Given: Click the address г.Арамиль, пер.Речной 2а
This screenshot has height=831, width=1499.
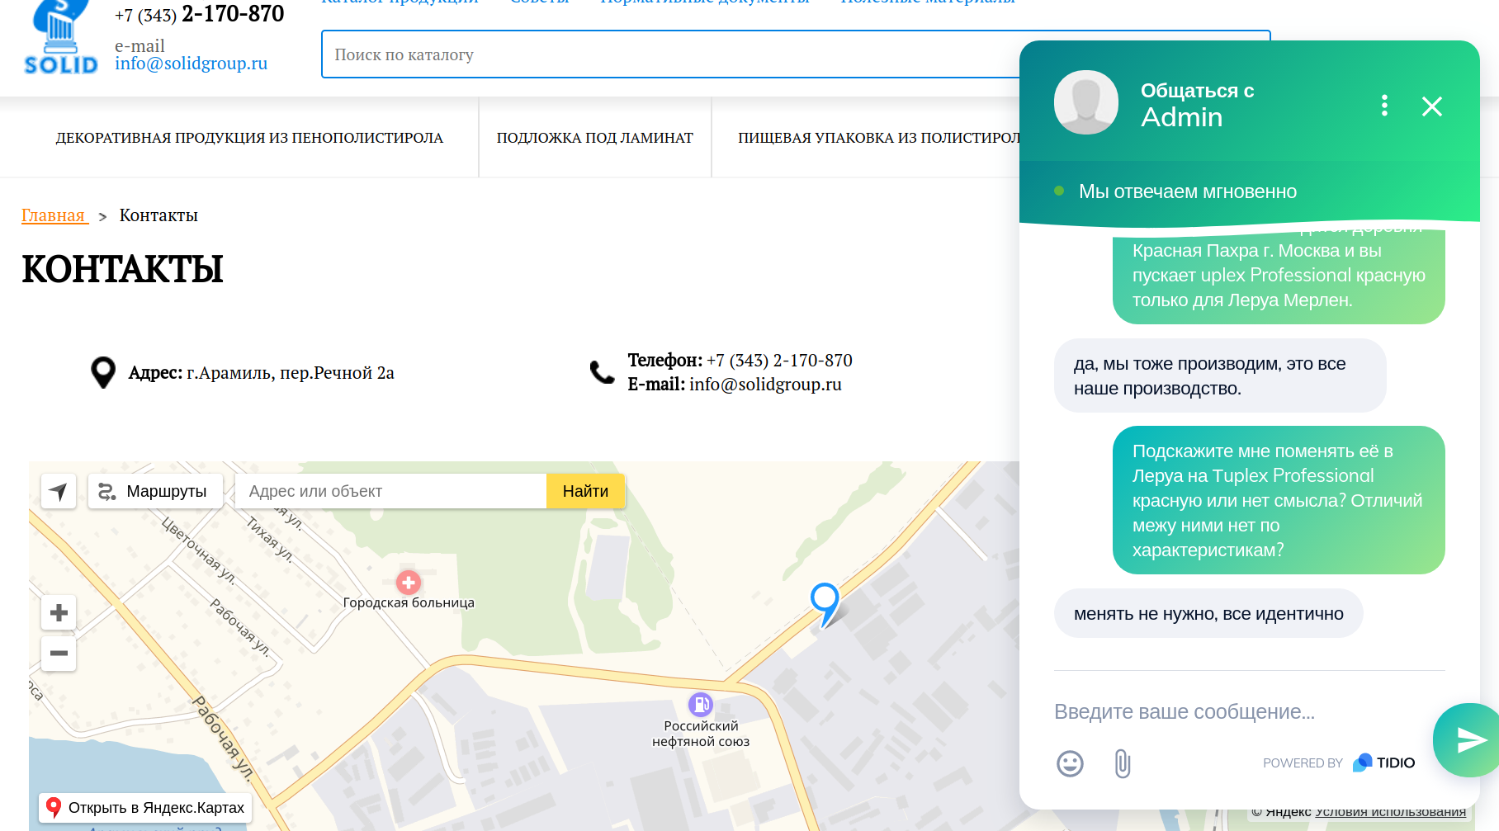Looking at the screenshot, I should 291,373.
